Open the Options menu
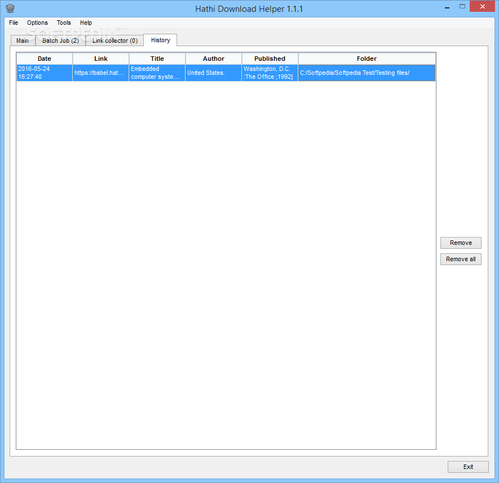The height and width of the screenshot is (483, 499). click(x=37, y=23)
